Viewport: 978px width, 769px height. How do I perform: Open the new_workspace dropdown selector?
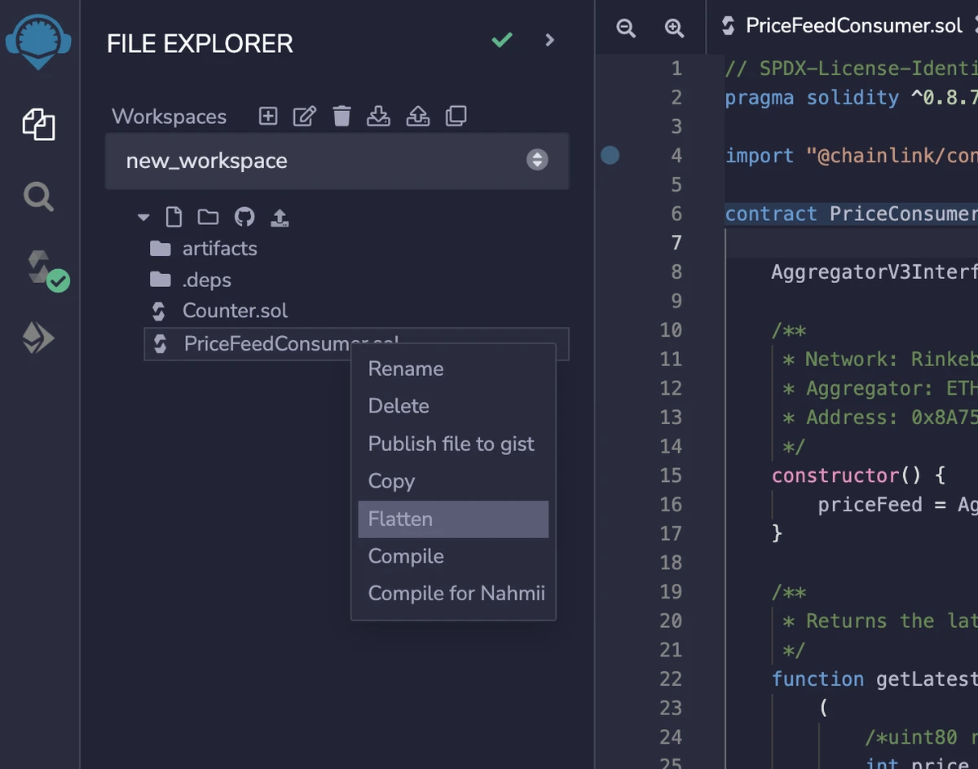(x=337, y=161)
